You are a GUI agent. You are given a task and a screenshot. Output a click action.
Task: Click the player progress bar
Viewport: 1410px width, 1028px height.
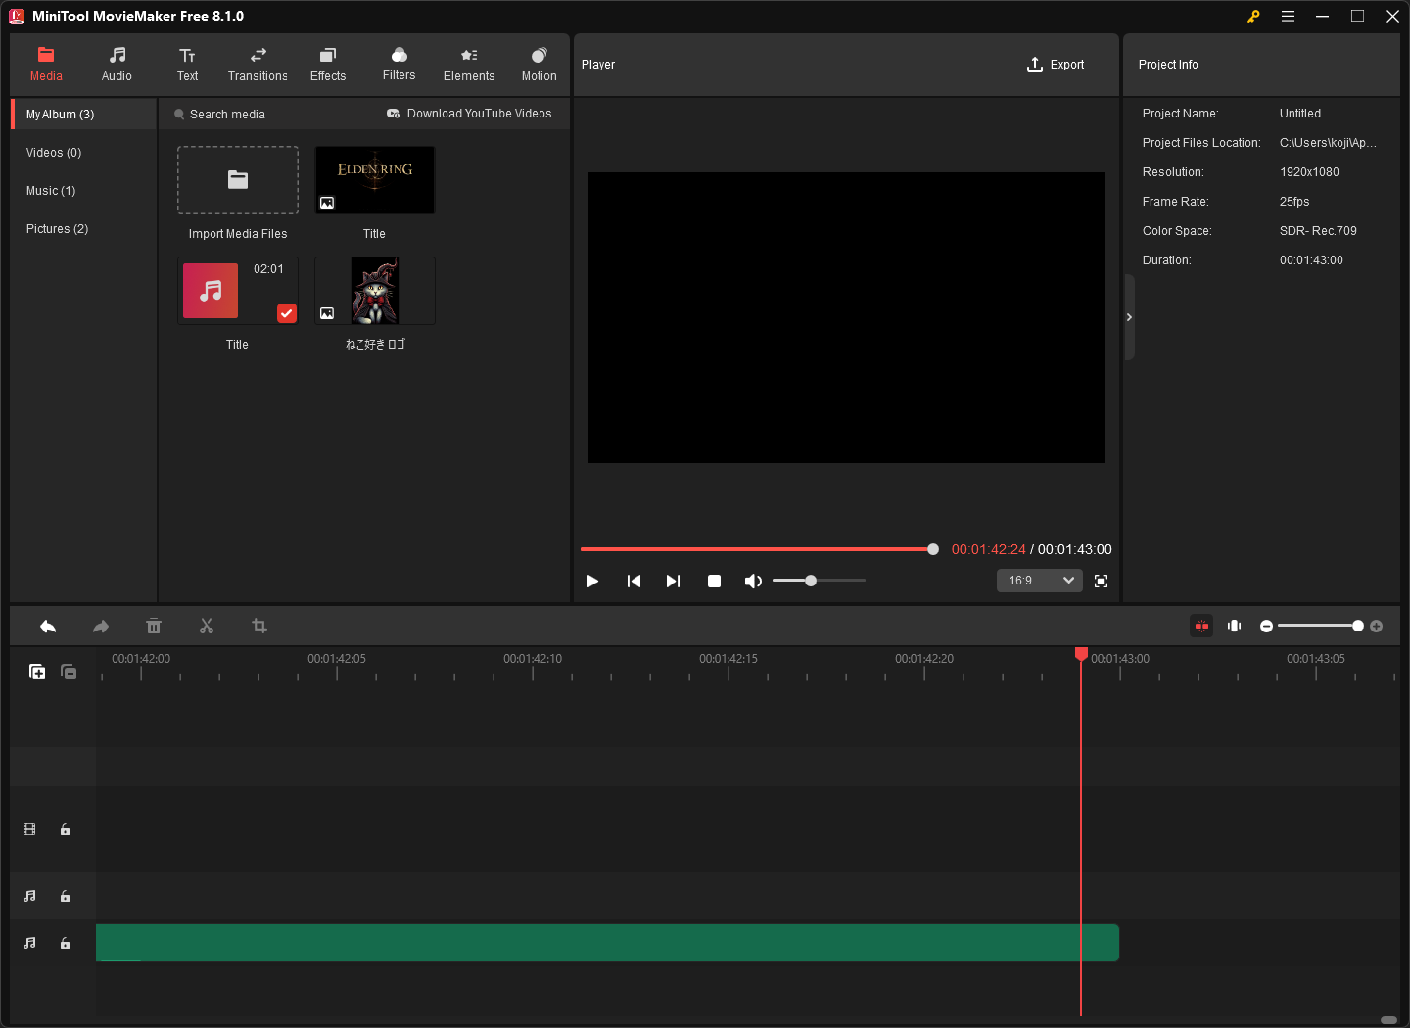click(758, 549)
